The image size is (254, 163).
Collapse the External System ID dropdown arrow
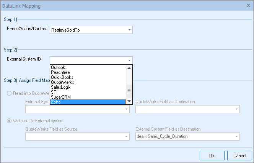(129, 60)
